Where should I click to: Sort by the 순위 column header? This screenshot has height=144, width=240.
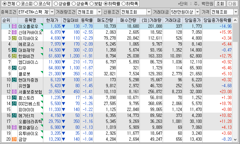pos(6,20)
